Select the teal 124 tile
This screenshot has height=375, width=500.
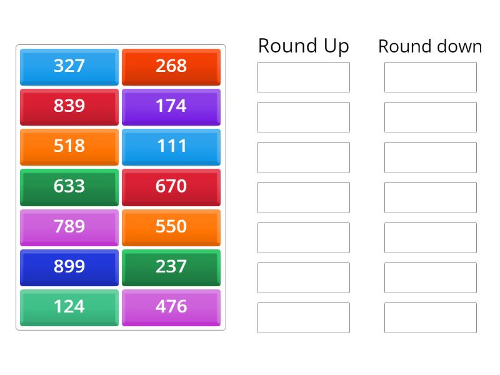pos(69,307)
